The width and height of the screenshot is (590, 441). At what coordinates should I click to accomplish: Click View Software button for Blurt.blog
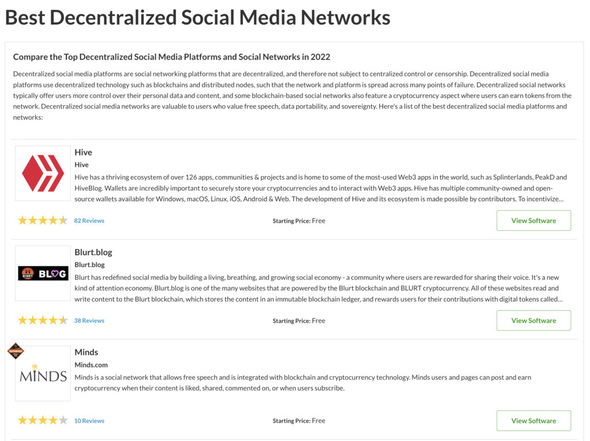(534, 321)
